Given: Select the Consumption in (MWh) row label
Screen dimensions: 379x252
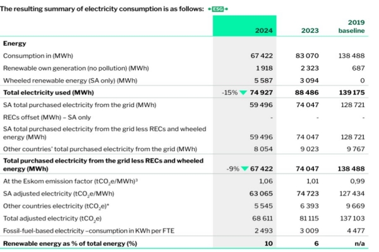Looking at the screenshot, I should [36, 56].
